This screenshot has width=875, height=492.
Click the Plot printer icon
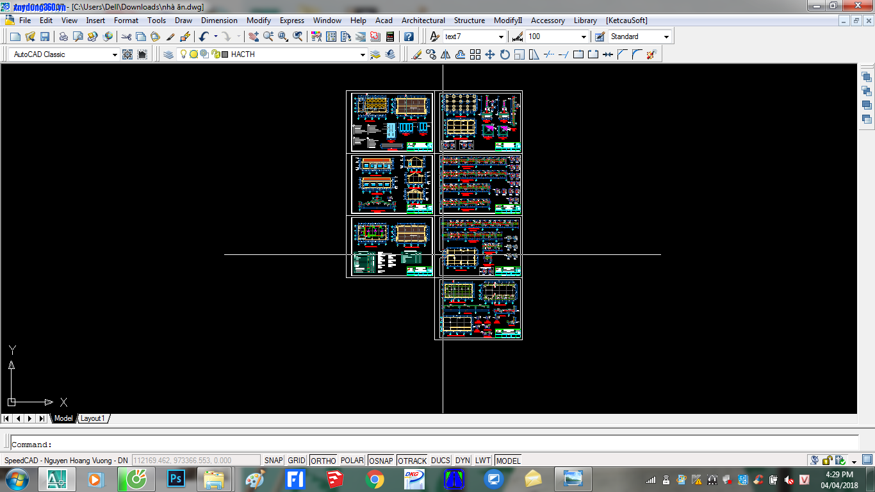pyautogui.click(x=63, y=37)
